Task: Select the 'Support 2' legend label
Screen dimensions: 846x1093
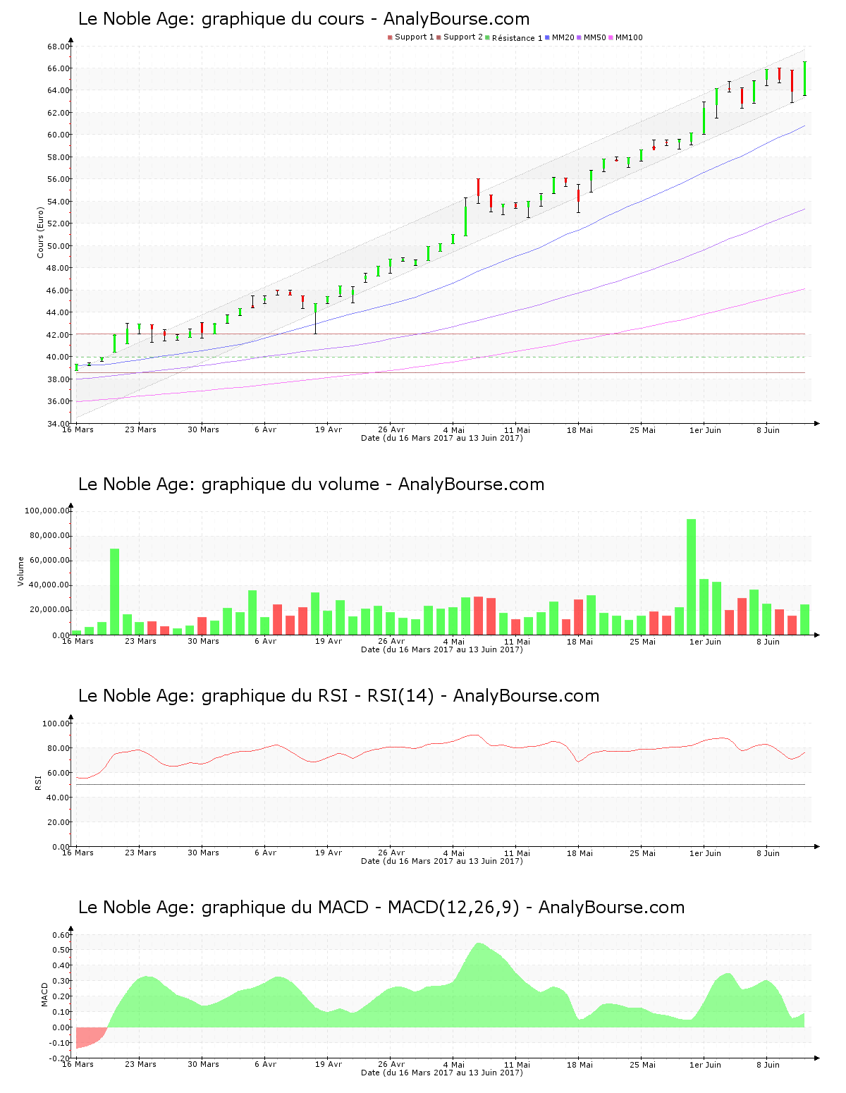Action: click(x=463, y=37)
